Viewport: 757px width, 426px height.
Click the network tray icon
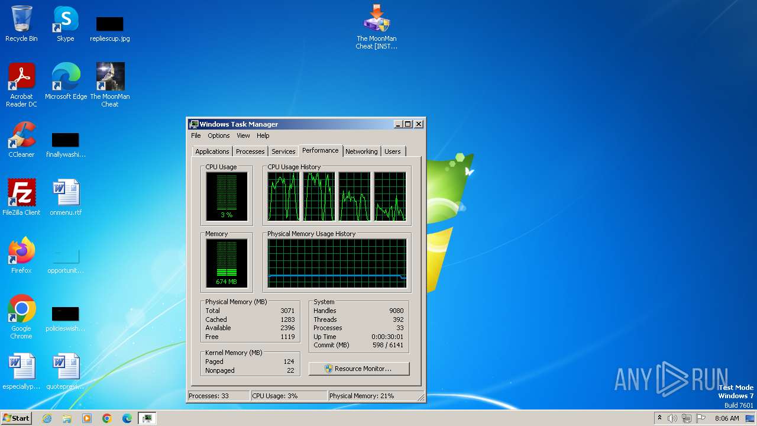point(686,418)
